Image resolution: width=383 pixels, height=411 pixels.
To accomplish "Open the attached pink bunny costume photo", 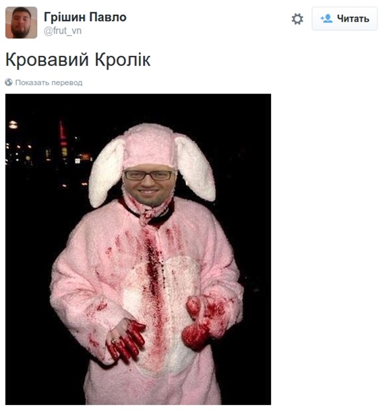I will pyautogui.click(x=138, y=249).
